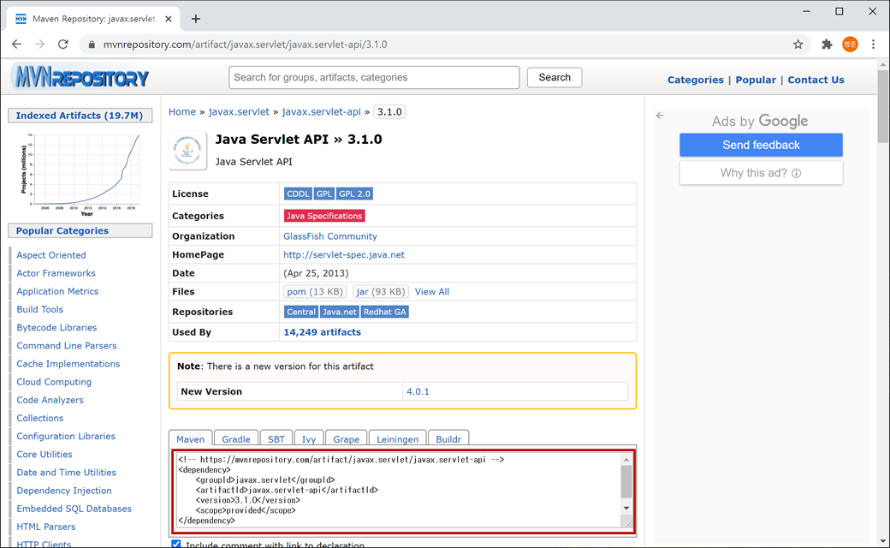
Task: View site info lock icon
Action: (x=92, y=45)
